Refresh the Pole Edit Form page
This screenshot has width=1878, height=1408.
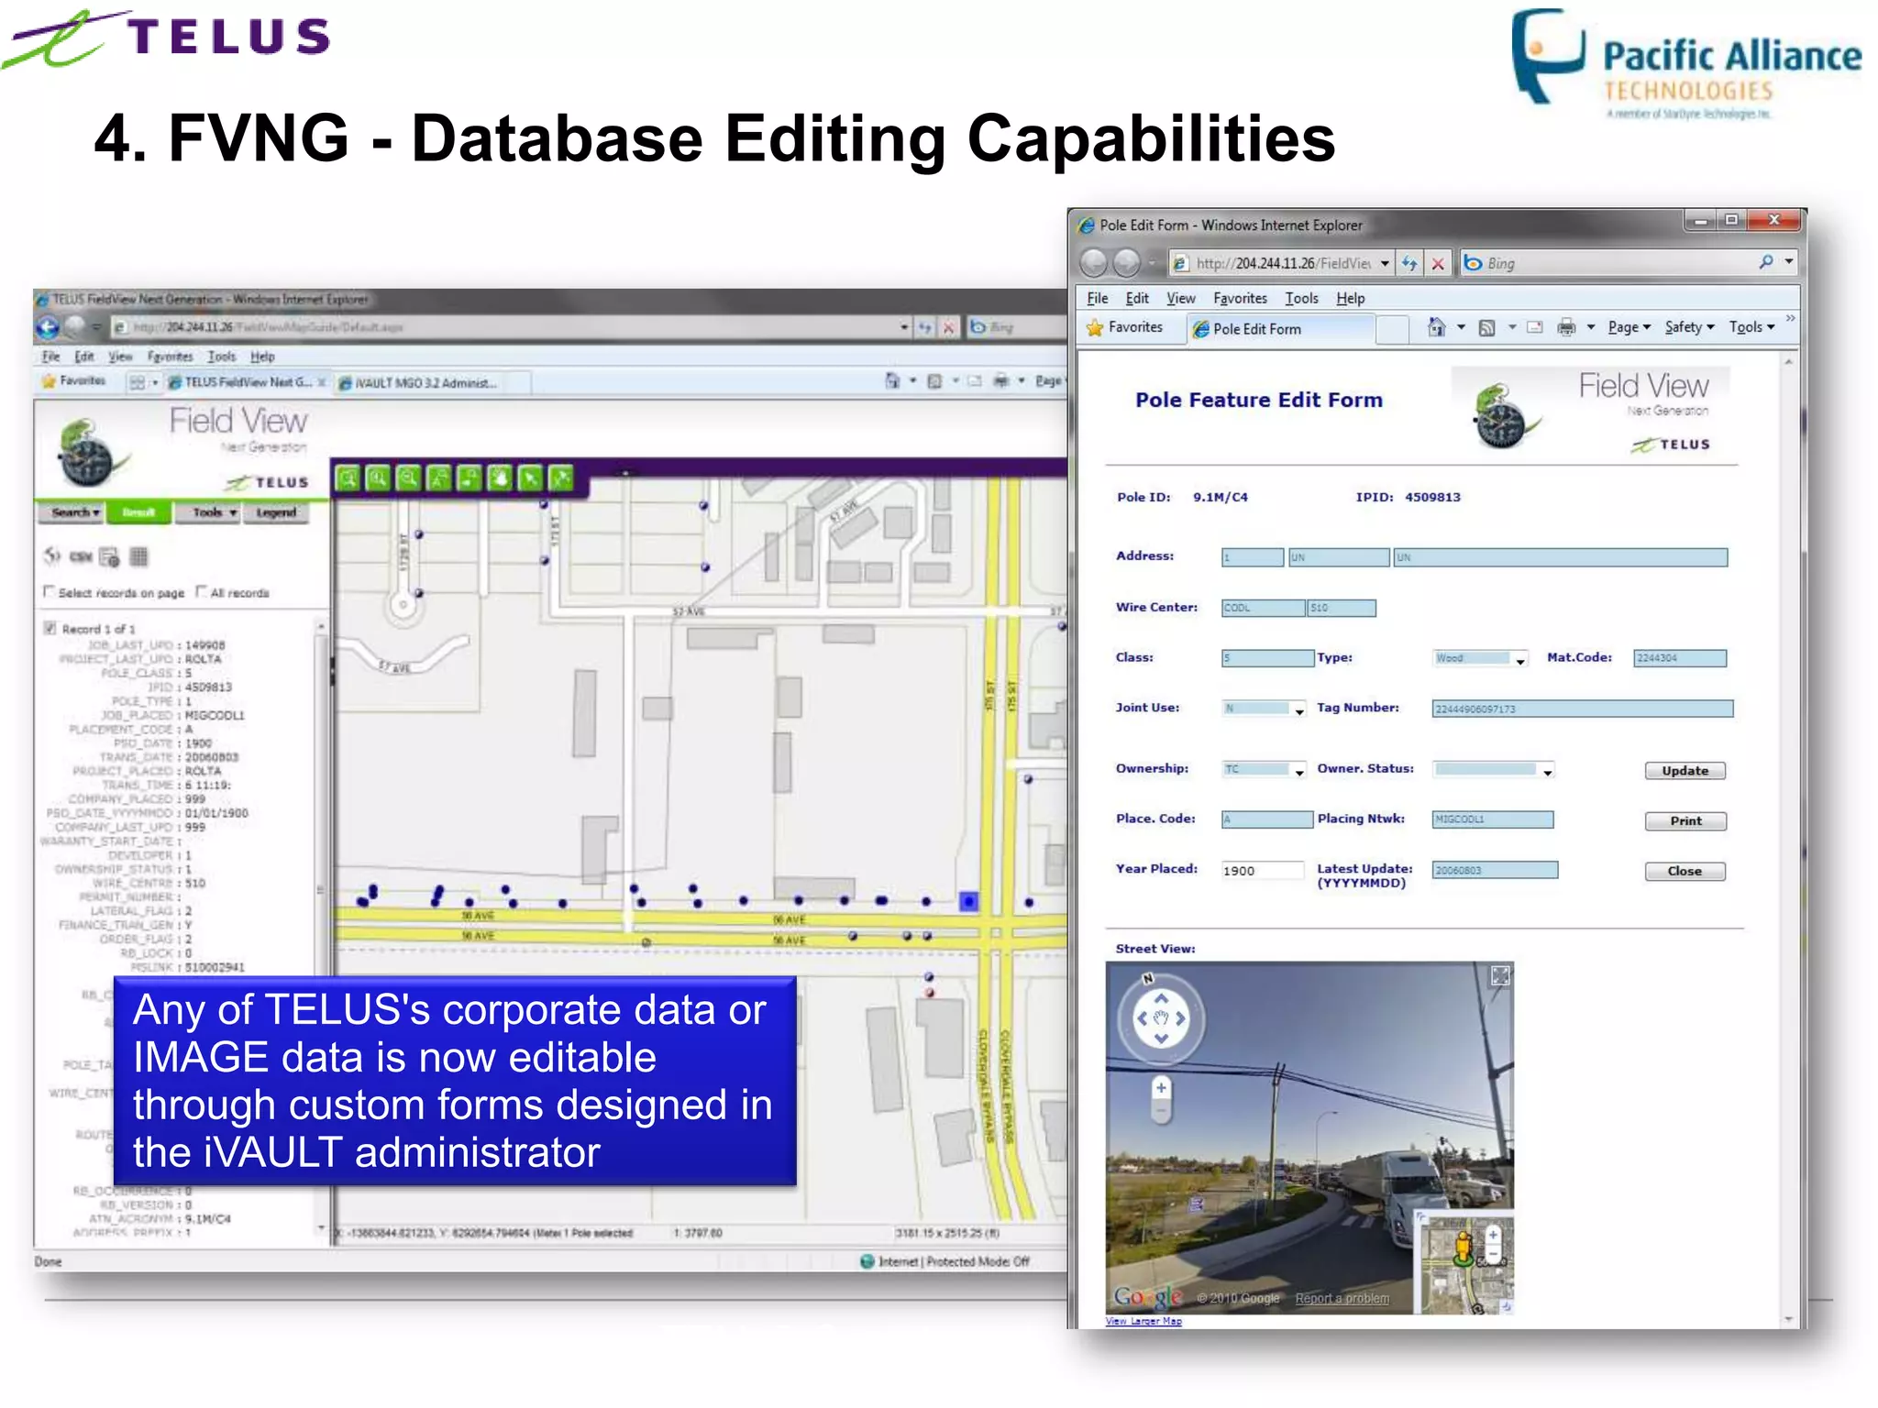click(1409, 263)
